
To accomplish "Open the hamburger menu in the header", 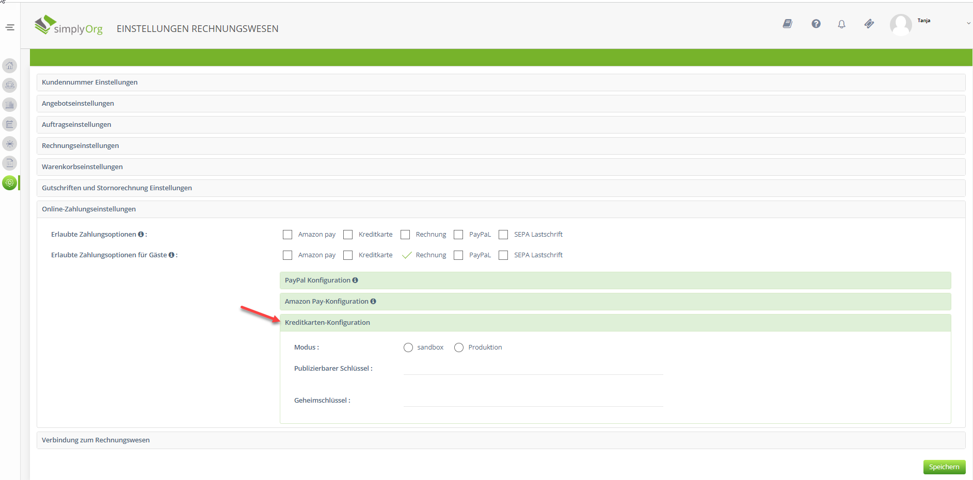I will coord(10,27).
